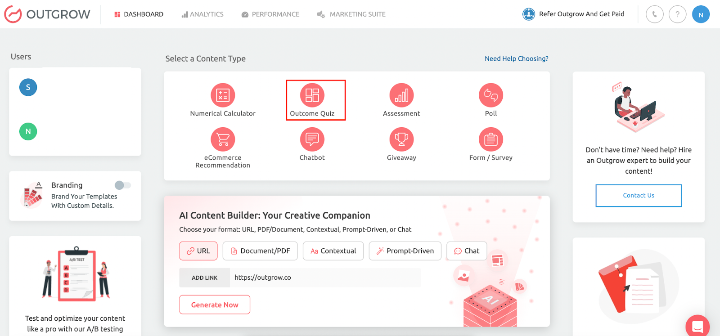Image resolution: width=720 pixels, height=336 pixels.
Task: Select the green user avatar N
Action: coord(28,131)
